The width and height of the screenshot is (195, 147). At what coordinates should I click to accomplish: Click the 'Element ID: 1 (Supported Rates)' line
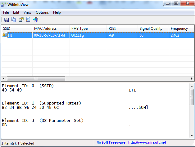41,103
